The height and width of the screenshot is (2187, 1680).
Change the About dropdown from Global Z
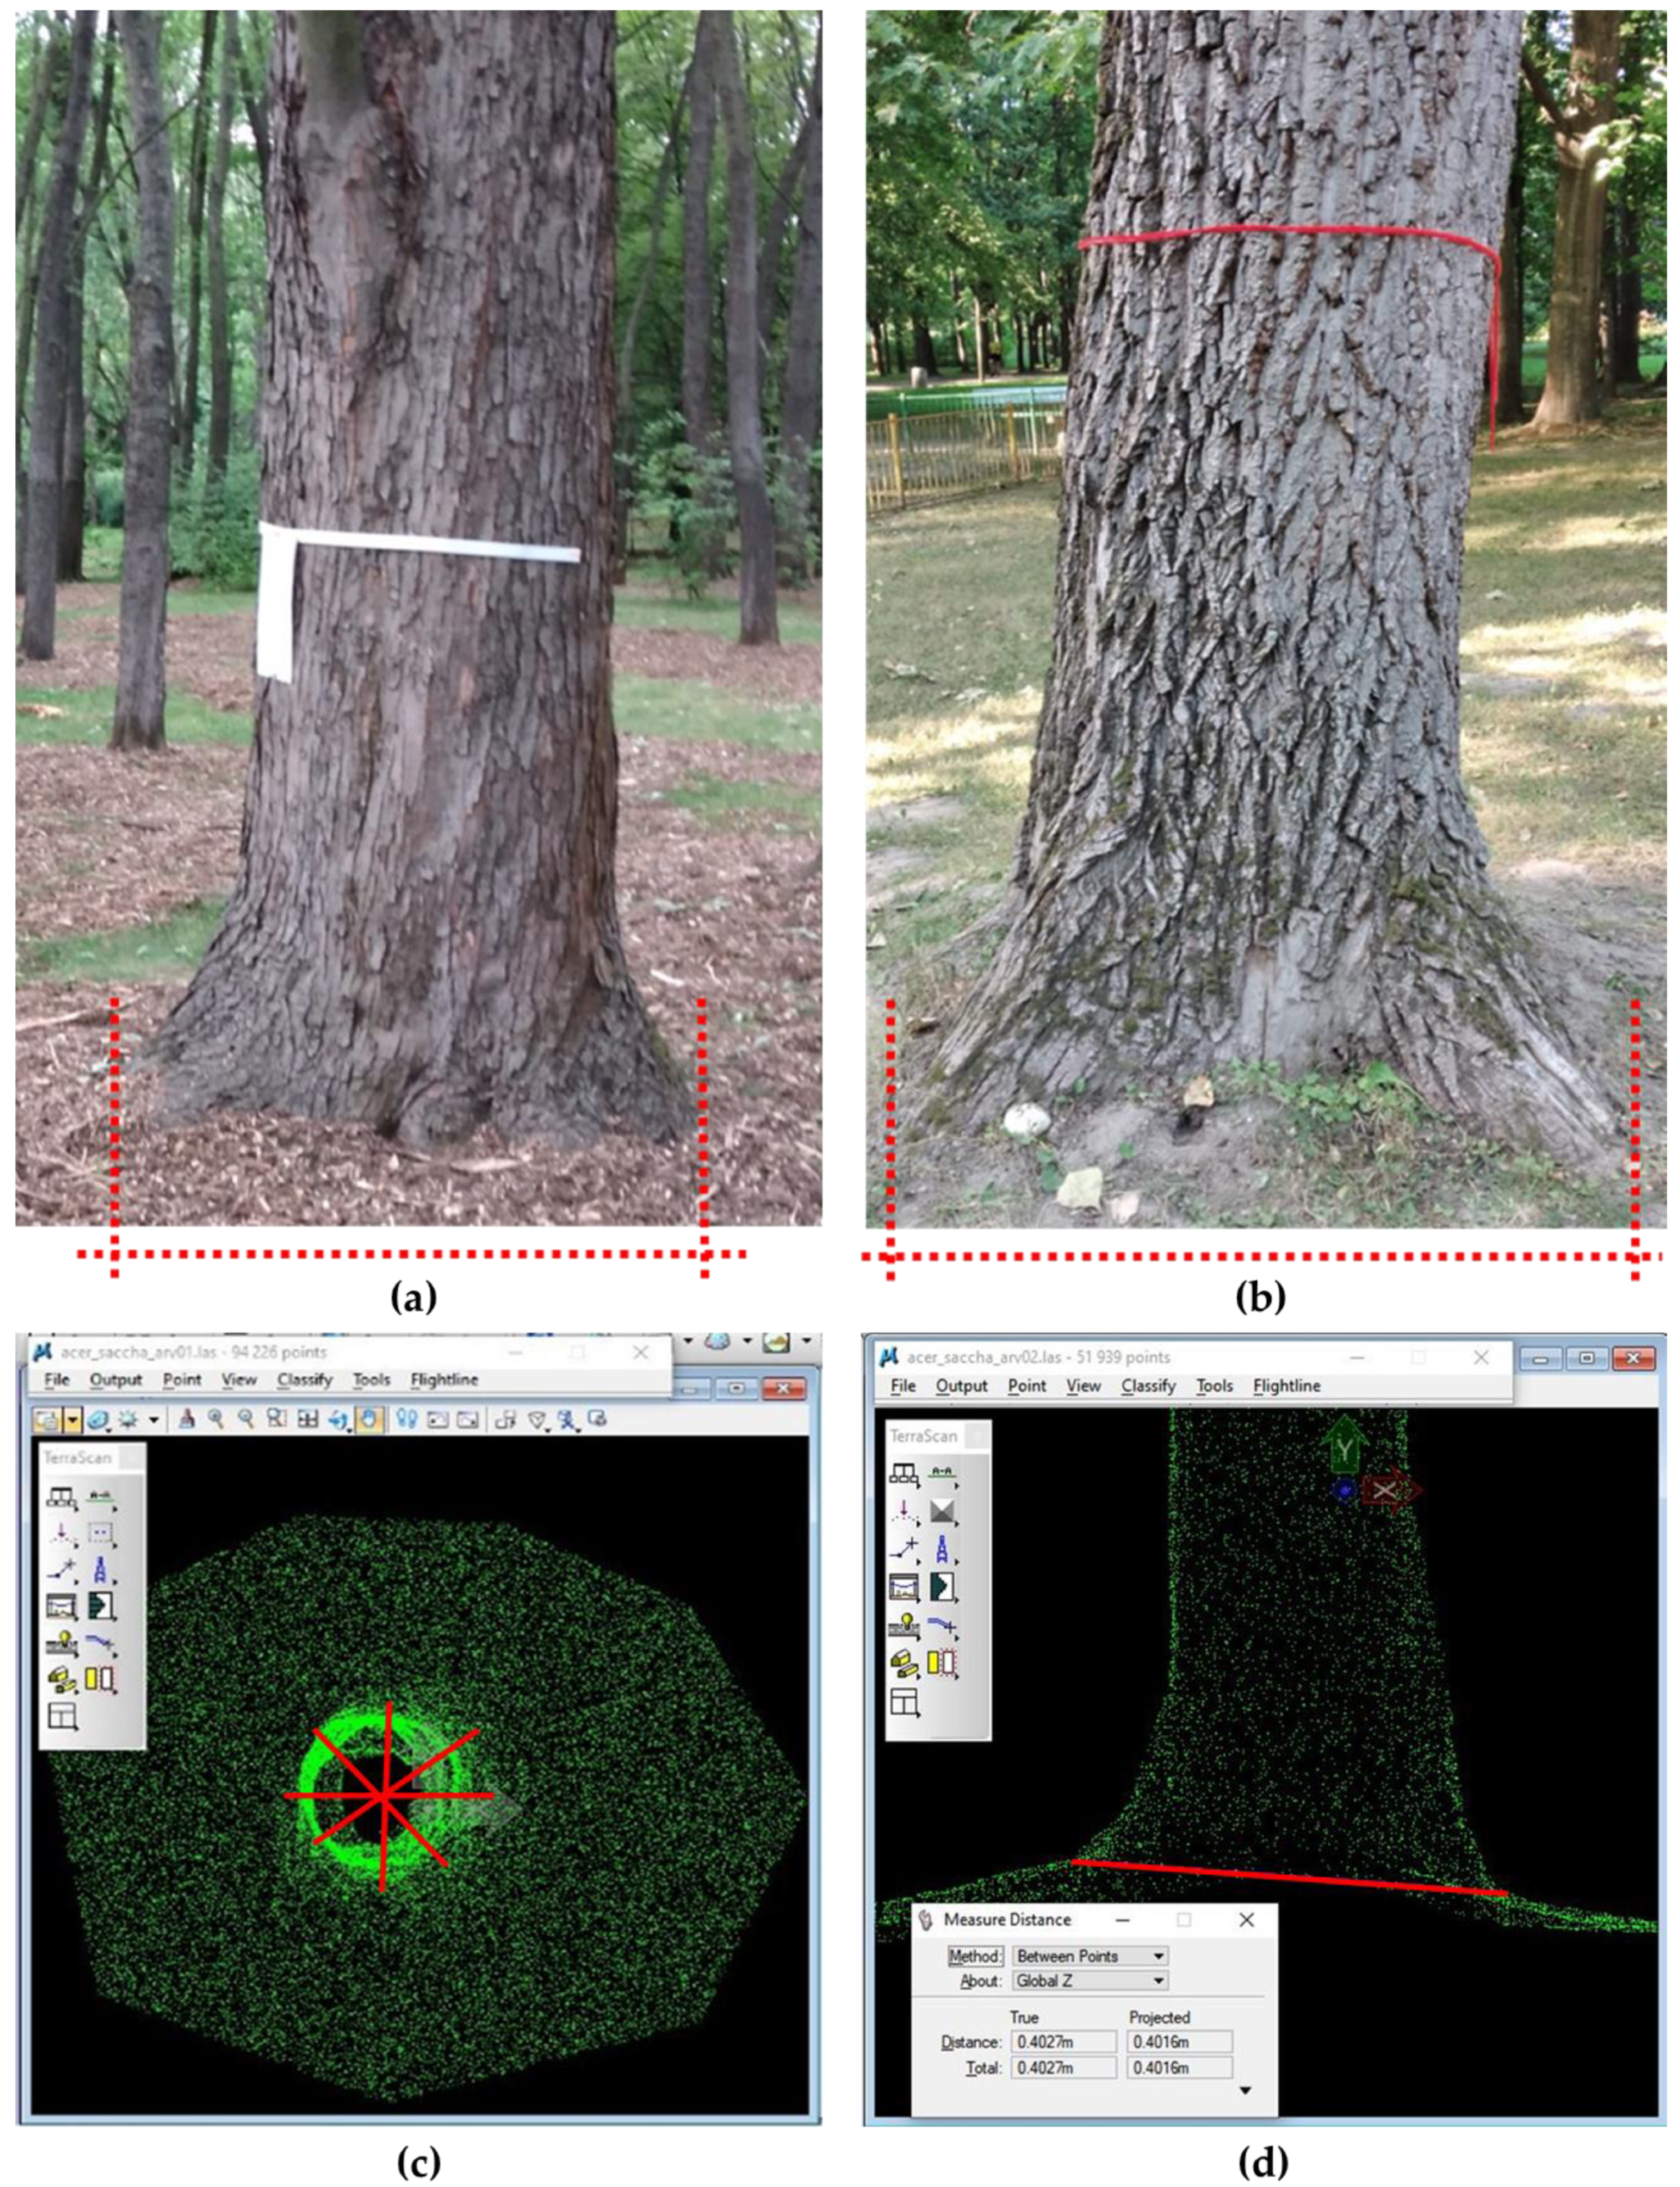coord(1088,1981)
